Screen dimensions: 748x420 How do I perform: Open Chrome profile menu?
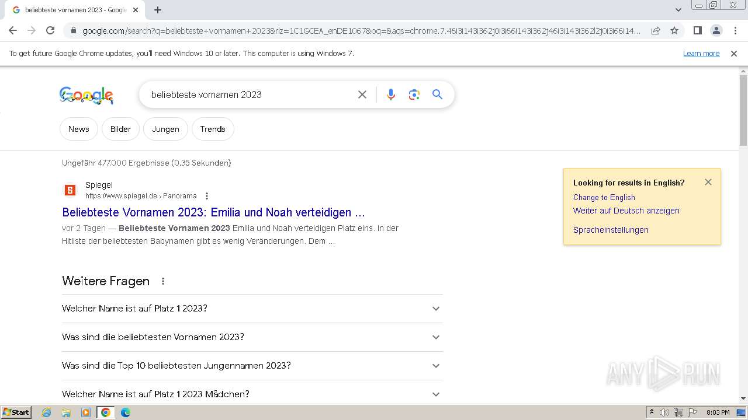click(716, 30)
